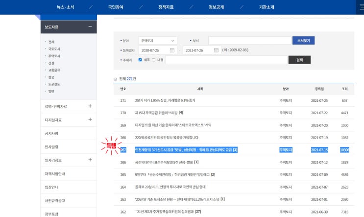Image resolution: width=364 pixels, height=217 pixels.
Task: Click the 보도자료 sidebar heading
Action: pyautogui.click(x=51, y=27)
